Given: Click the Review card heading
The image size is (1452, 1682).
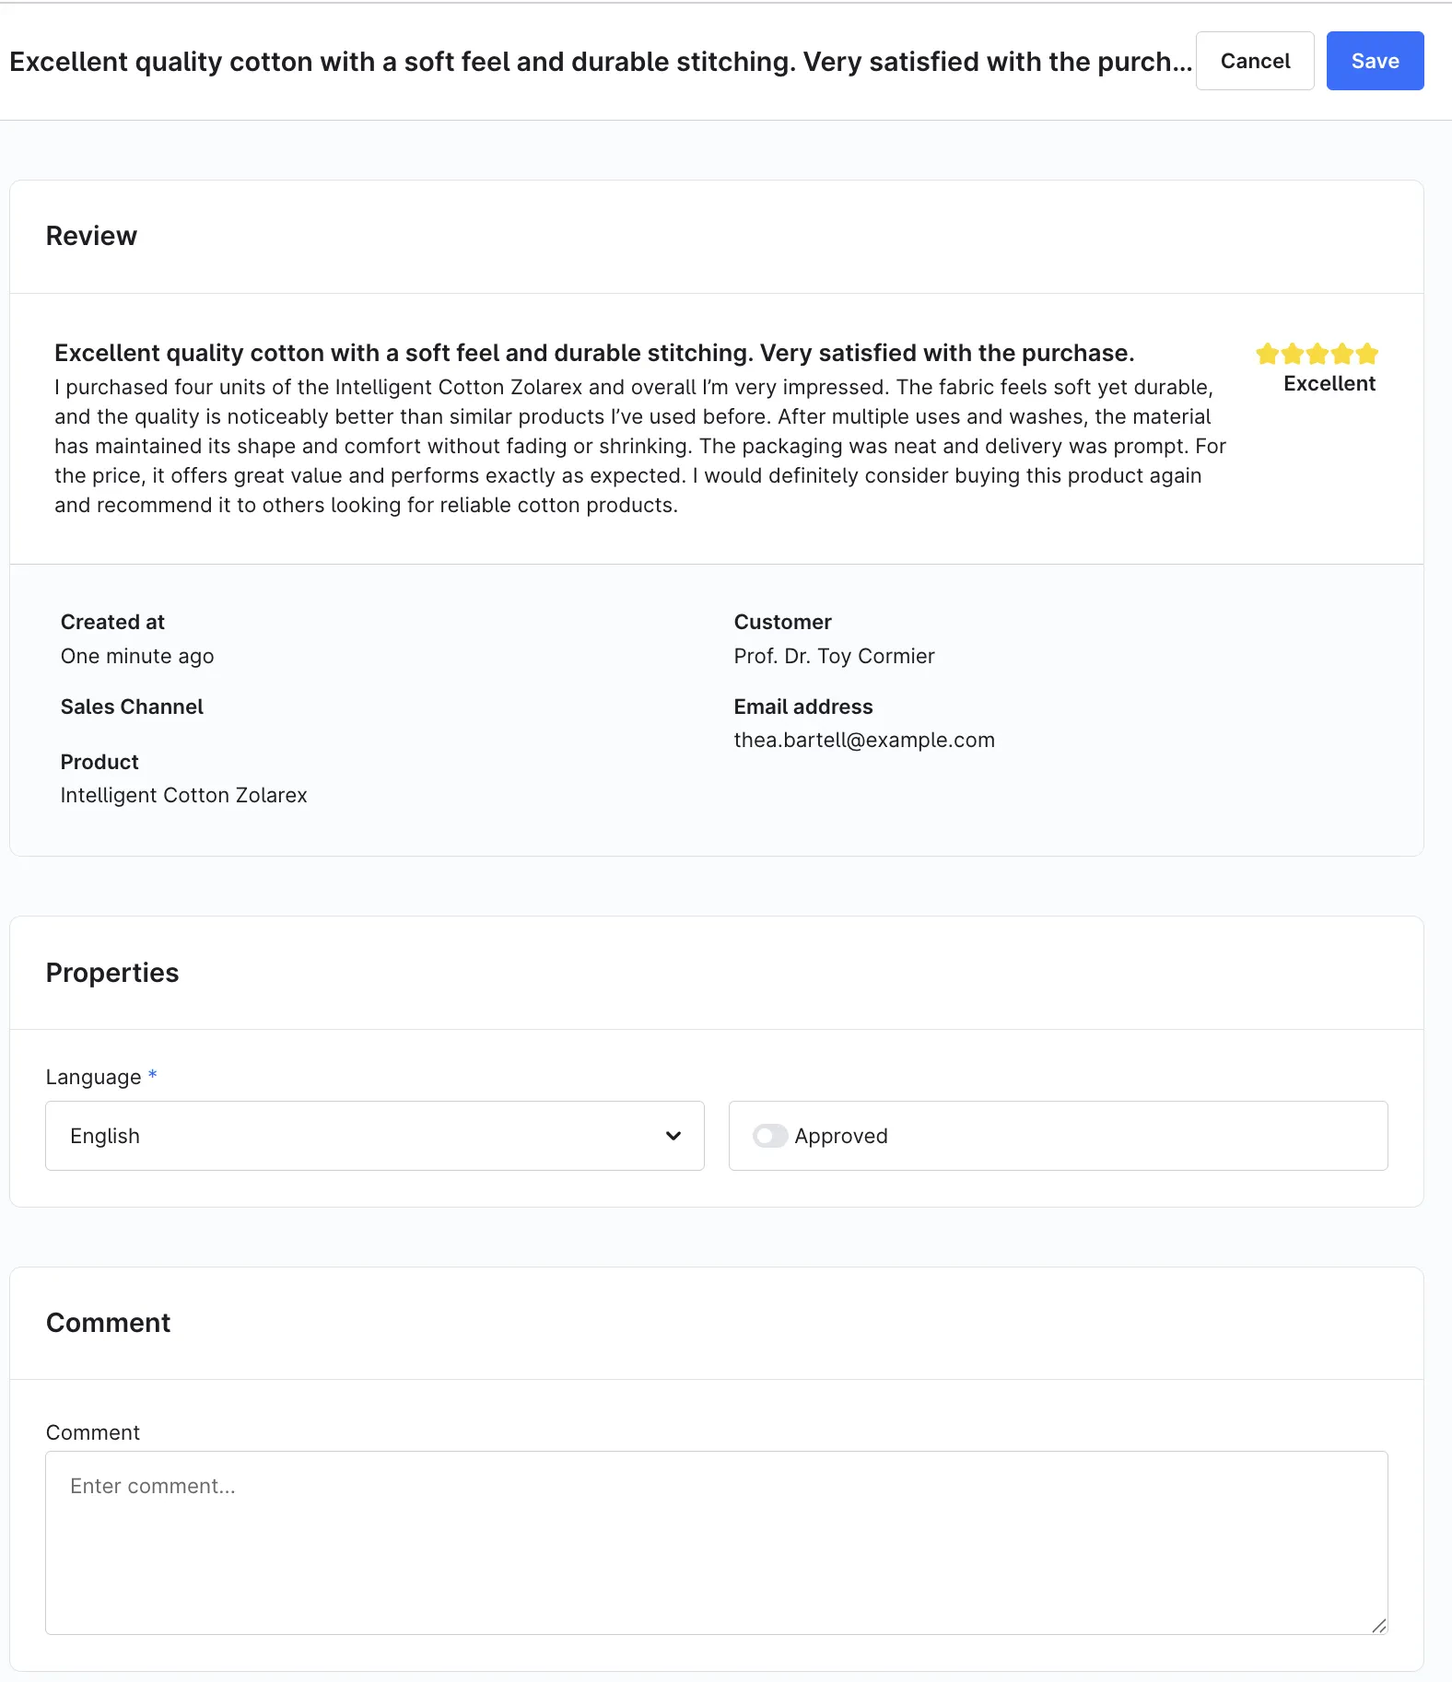Looking at the screenshot, I should (x=91, y=236).
